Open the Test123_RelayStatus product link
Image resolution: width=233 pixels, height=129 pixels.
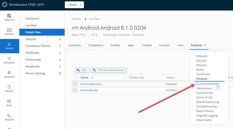tap(91, 84)
